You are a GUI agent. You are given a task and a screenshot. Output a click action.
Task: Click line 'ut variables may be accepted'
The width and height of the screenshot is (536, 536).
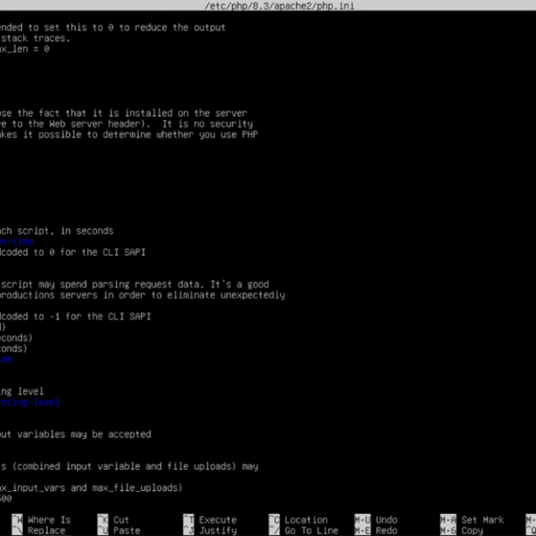pyautogui.click(x=75, y=434)
